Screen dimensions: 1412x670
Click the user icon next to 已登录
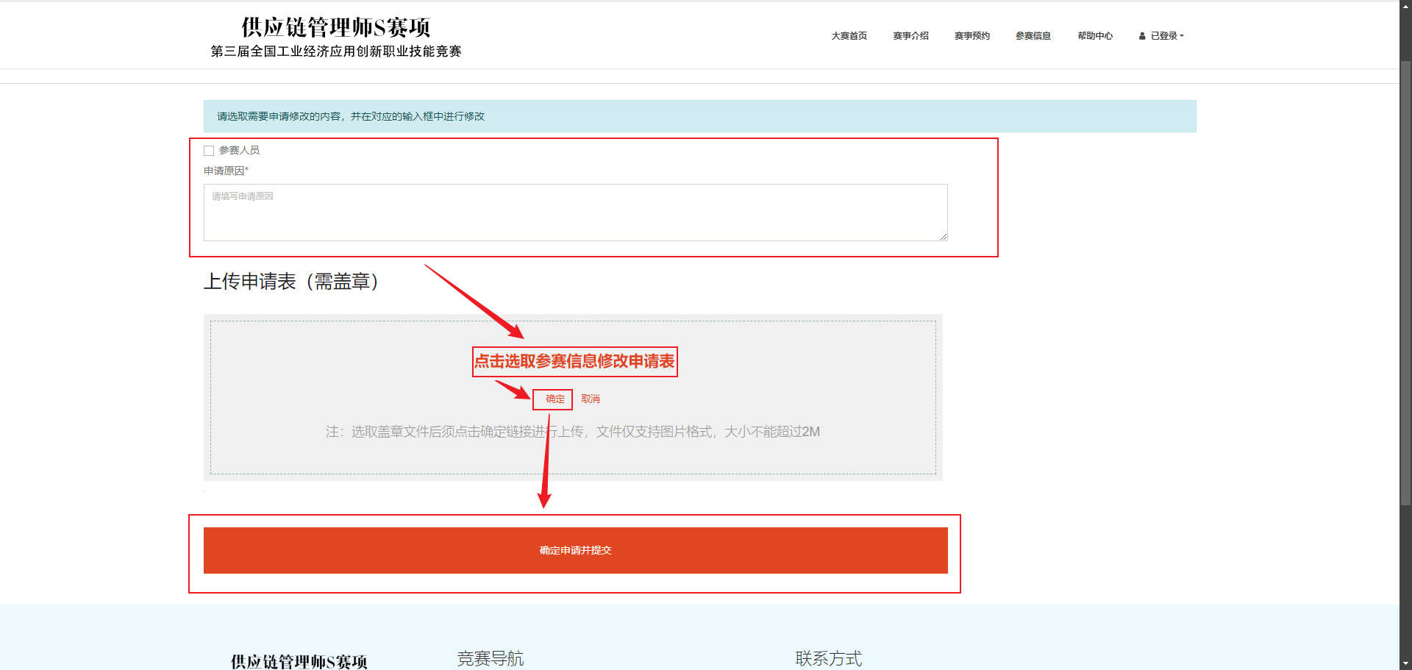tap(1142, 35)
